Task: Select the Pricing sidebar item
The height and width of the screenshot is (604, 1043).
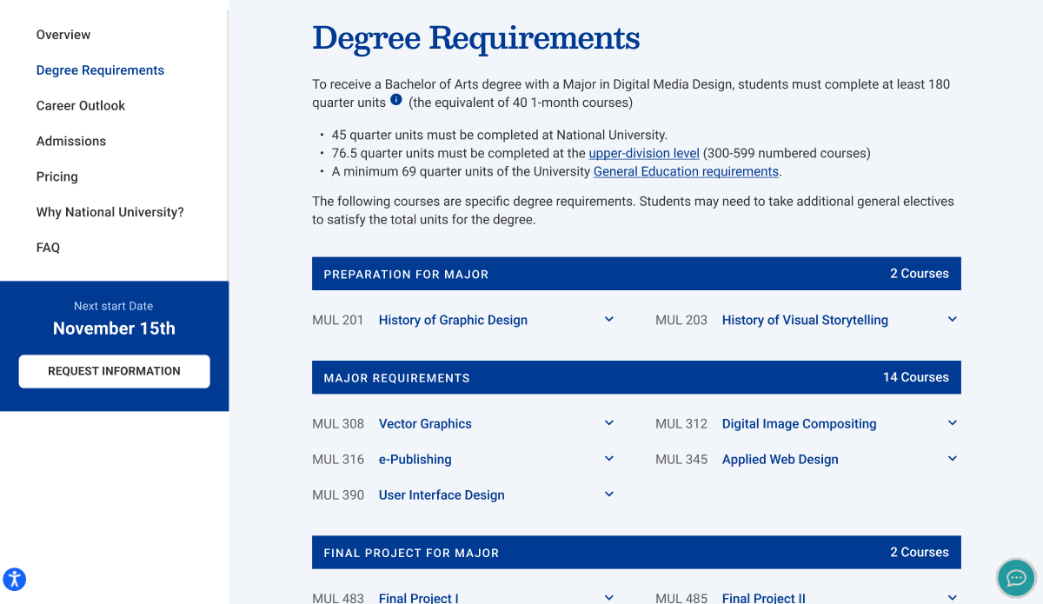Action: click(56, 176)
